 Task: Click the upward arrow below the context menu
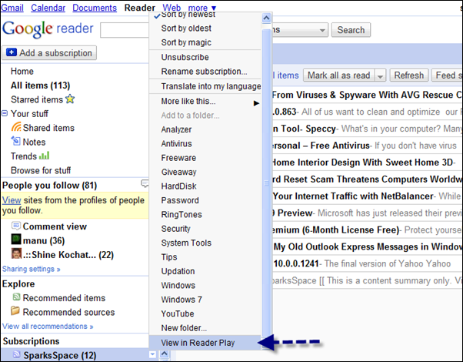click(164, 354)
